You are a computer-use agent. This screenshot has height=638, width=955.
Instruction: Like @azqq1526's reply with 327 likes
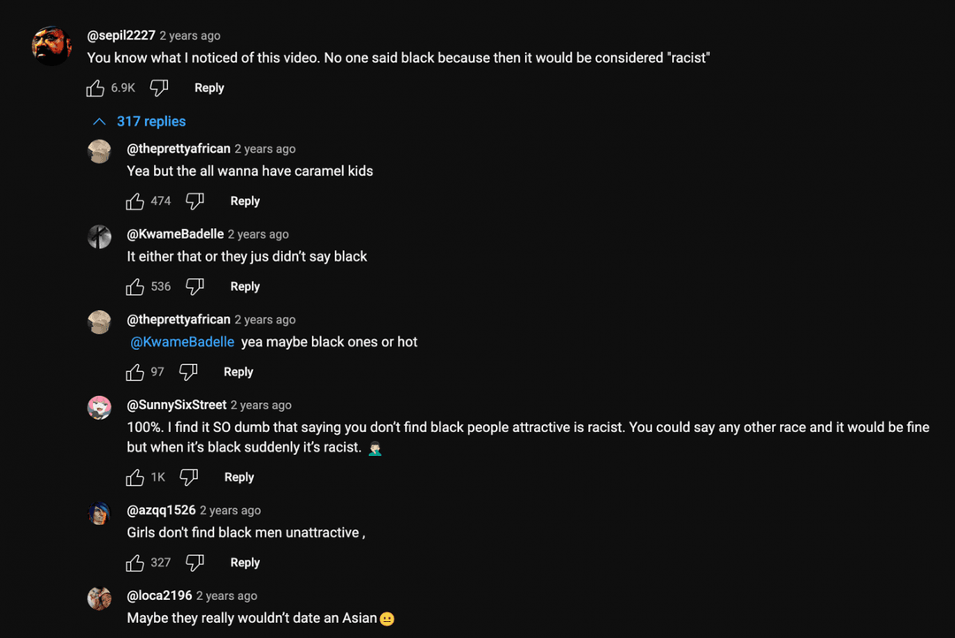(134, 562)
